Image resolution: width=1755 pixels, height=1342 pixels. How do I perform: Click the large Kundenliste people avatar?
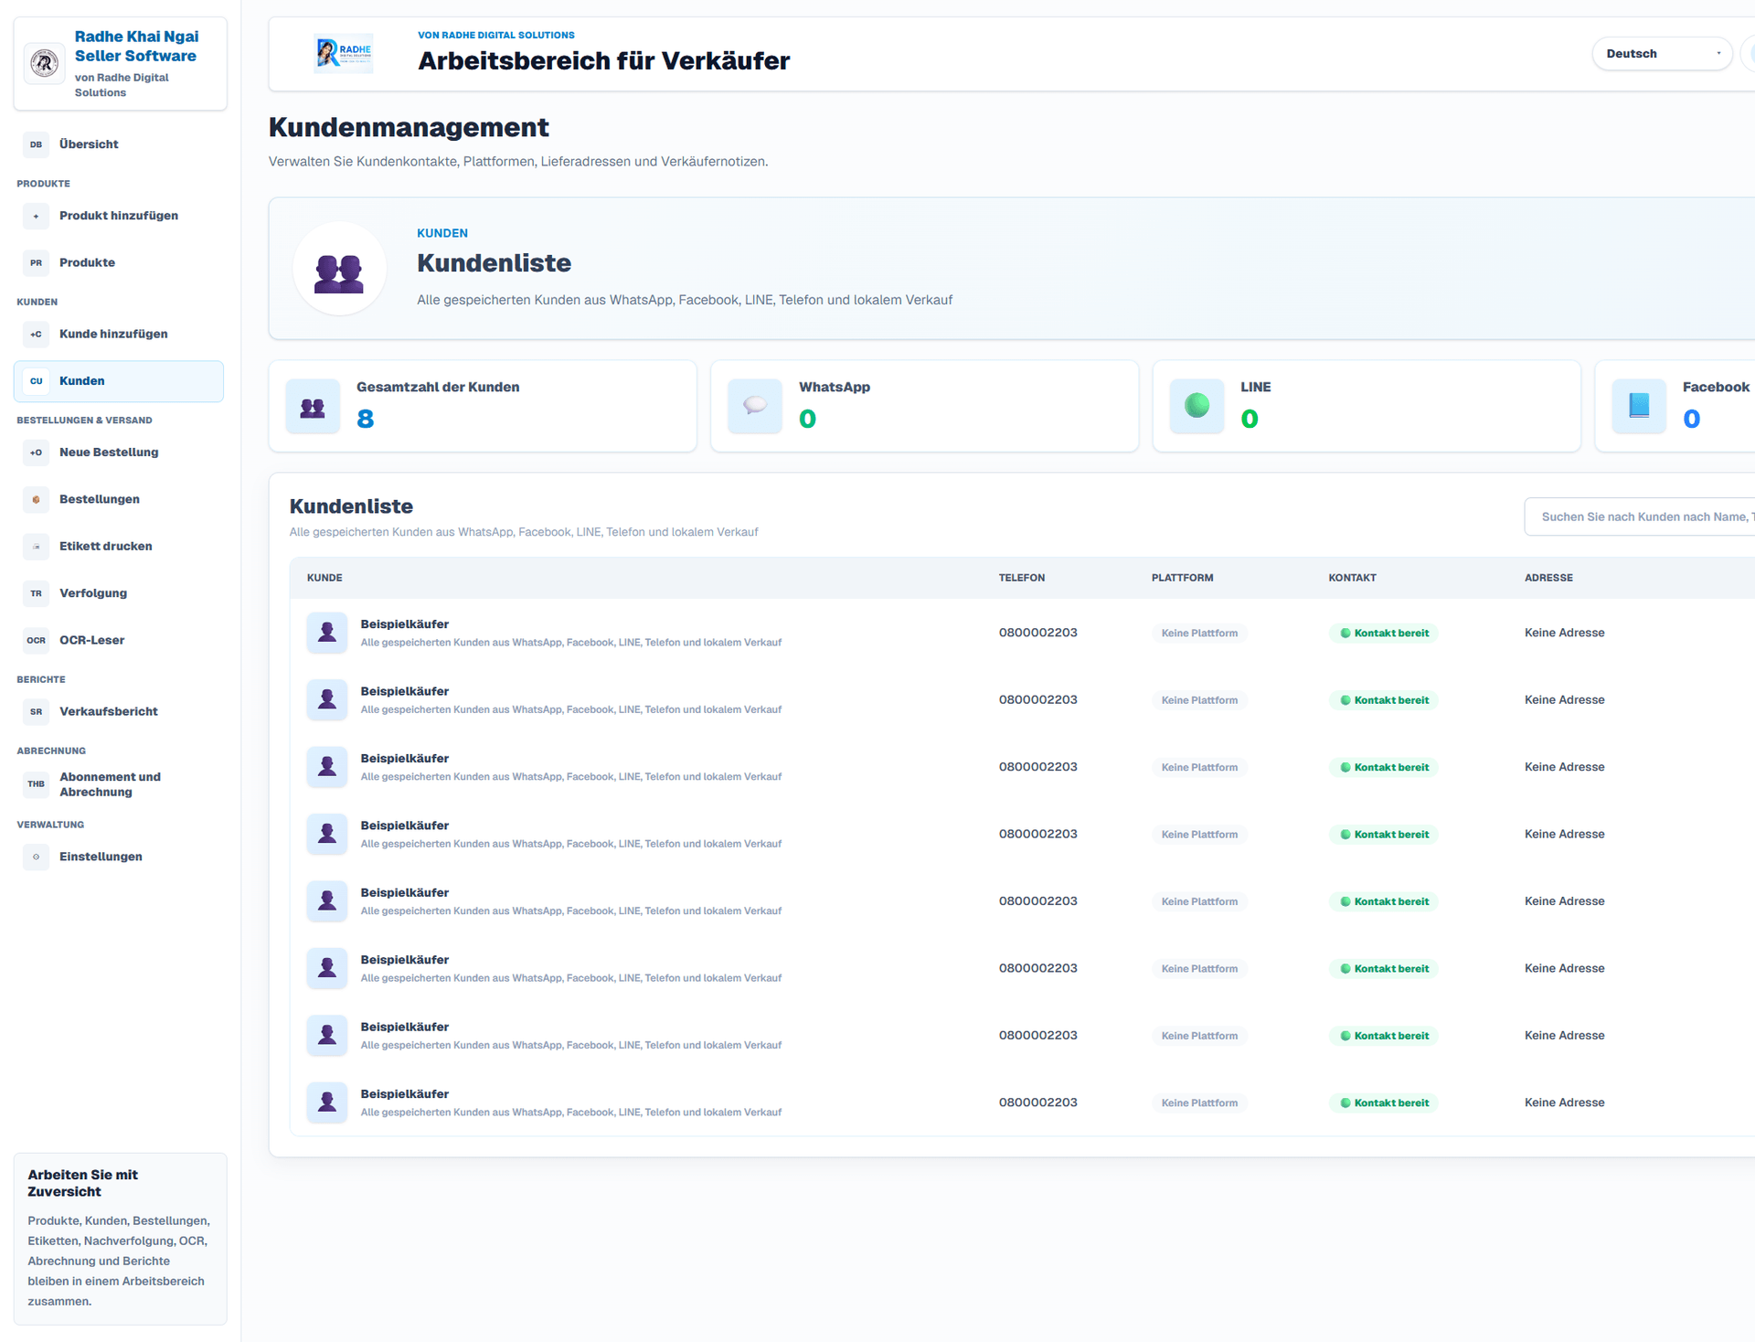coord(339,269)
